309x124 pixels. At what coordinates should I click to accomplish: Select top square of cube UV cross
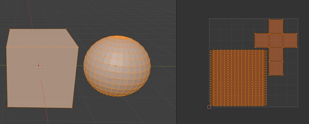(276, 26)
